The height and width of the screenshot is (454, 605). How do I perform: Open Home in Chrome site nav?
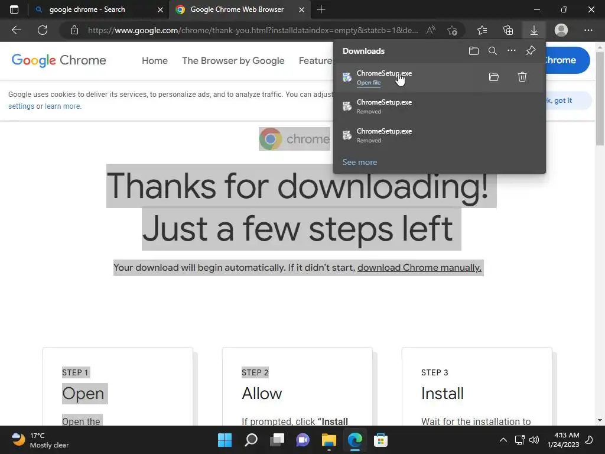coord(155,61)
